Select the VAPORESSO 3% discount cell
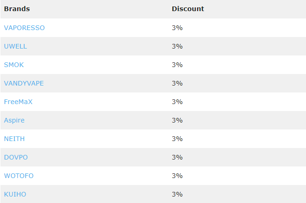306x203 pixels. pyautogui.click(x=177, y=28)
